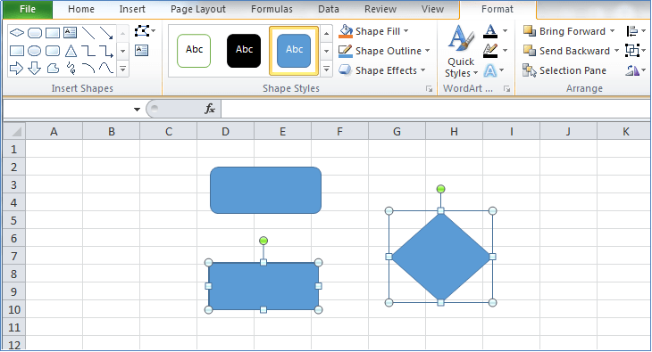Switch to the View tab
Screen dimensions: 652x352
coord(432,9)
